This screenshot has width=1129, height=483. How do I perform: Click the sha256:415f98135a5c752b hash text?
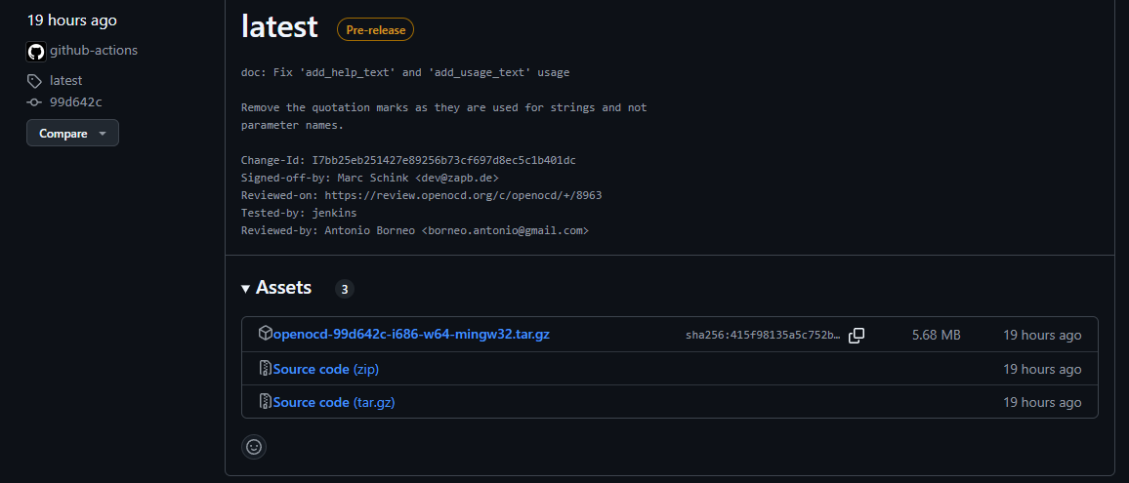763,335
